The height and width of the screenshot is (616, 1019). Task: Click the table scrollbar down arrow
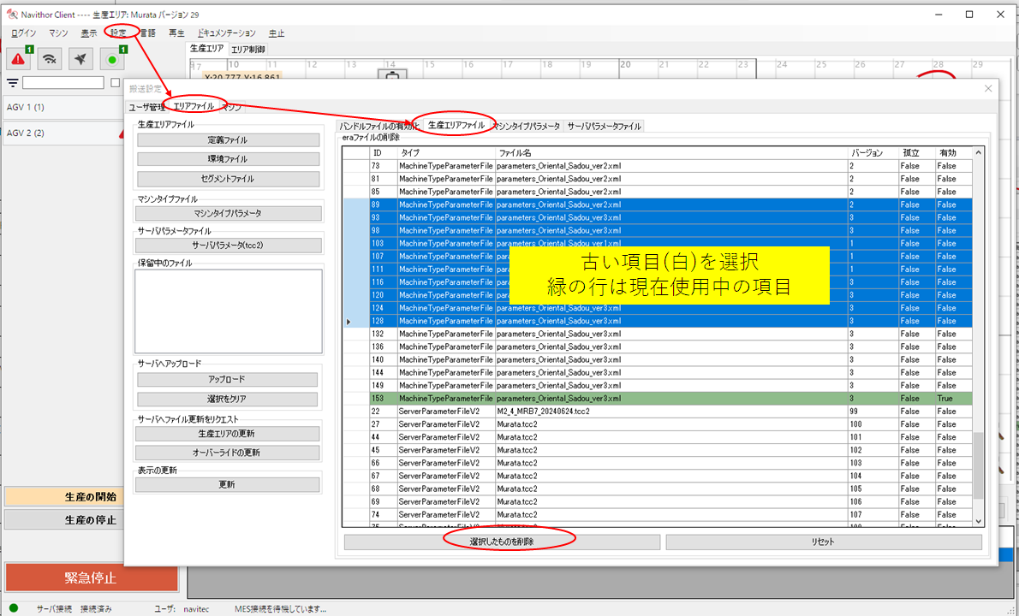pyautogui.click(x=979, y=519)
